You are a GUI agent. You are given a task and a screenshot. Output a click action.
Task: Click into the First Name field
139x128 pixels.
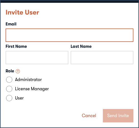click(37, 58)
